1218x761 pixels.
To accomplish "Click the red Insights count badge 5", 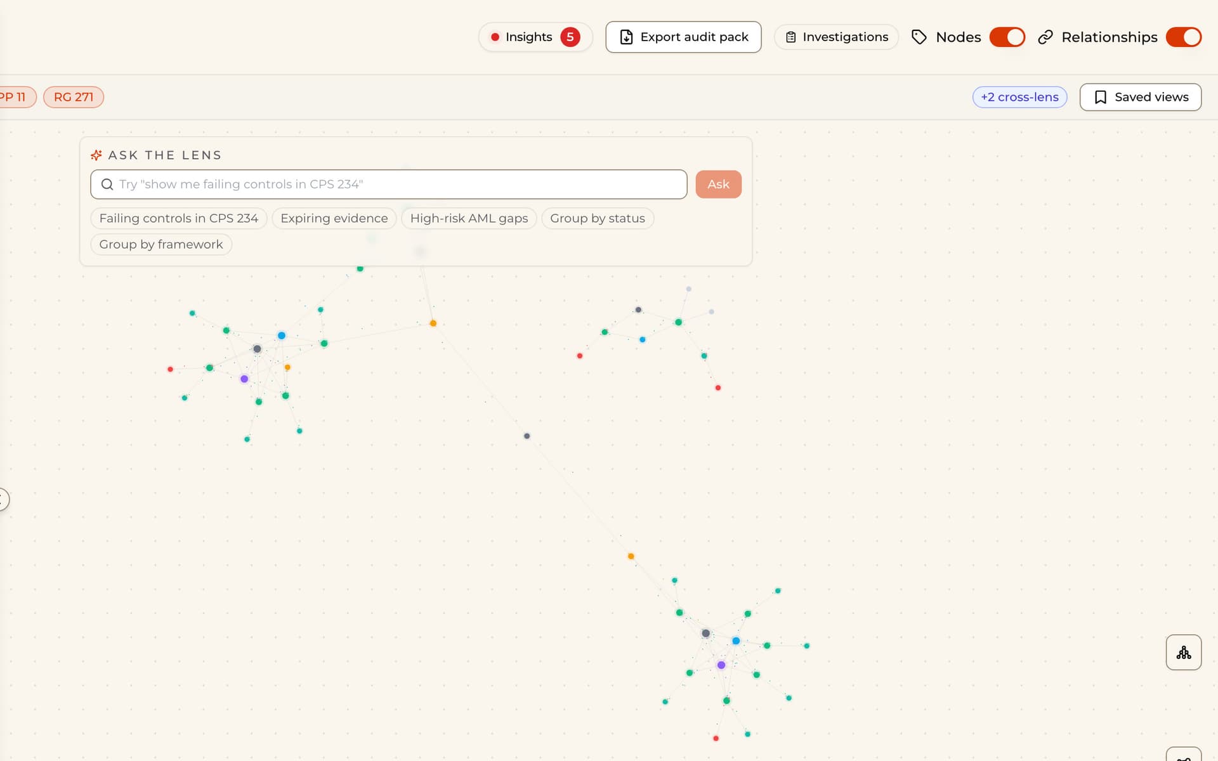I will tap(570, 37).
